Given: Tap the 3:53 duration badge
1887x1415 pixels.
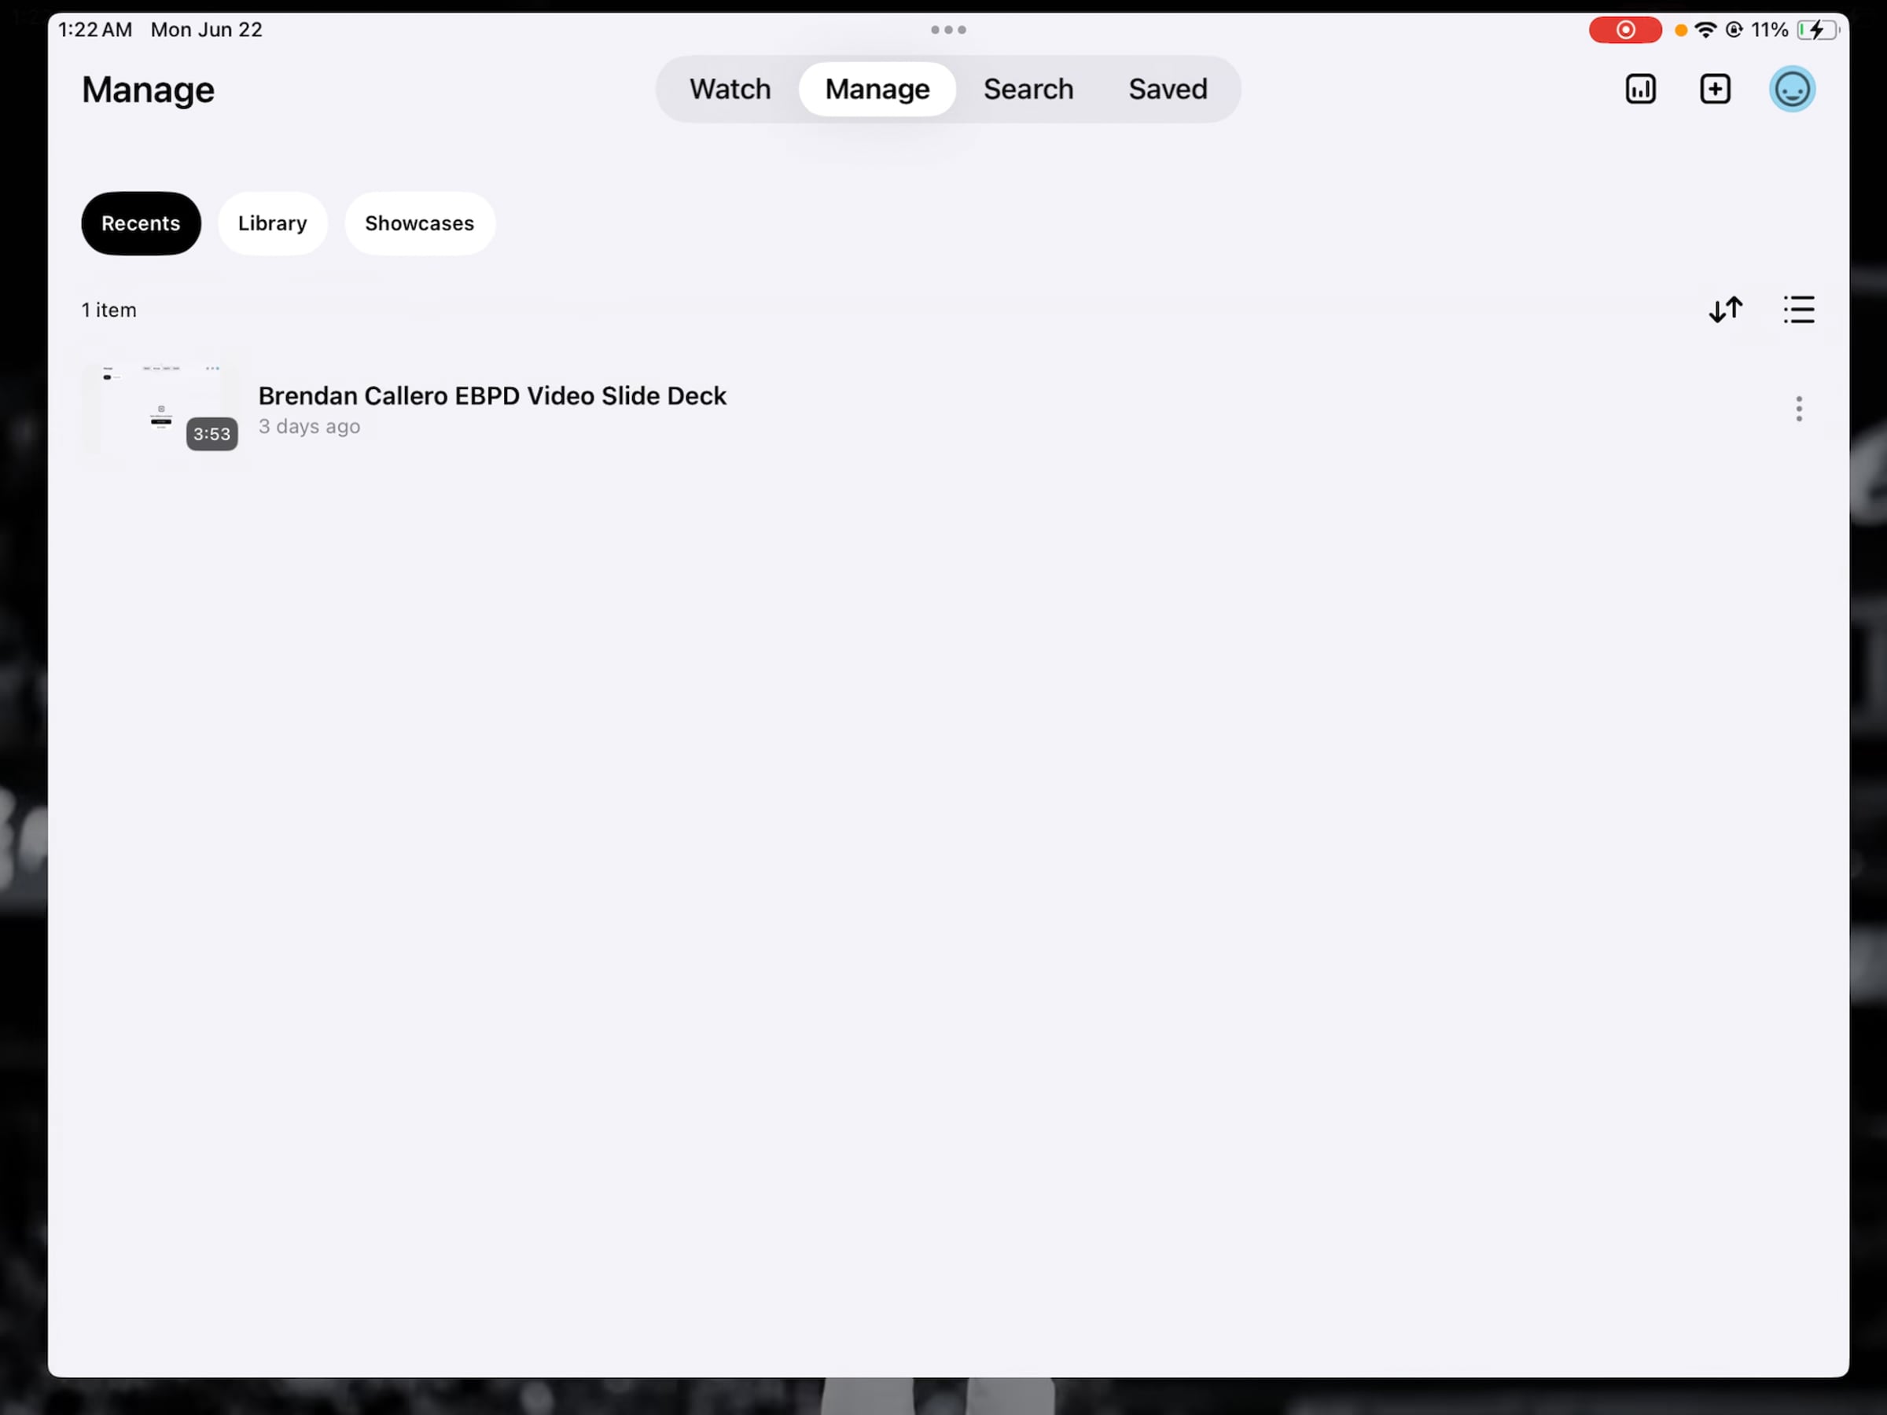Looking at the screenshot, I should [212, 434].
